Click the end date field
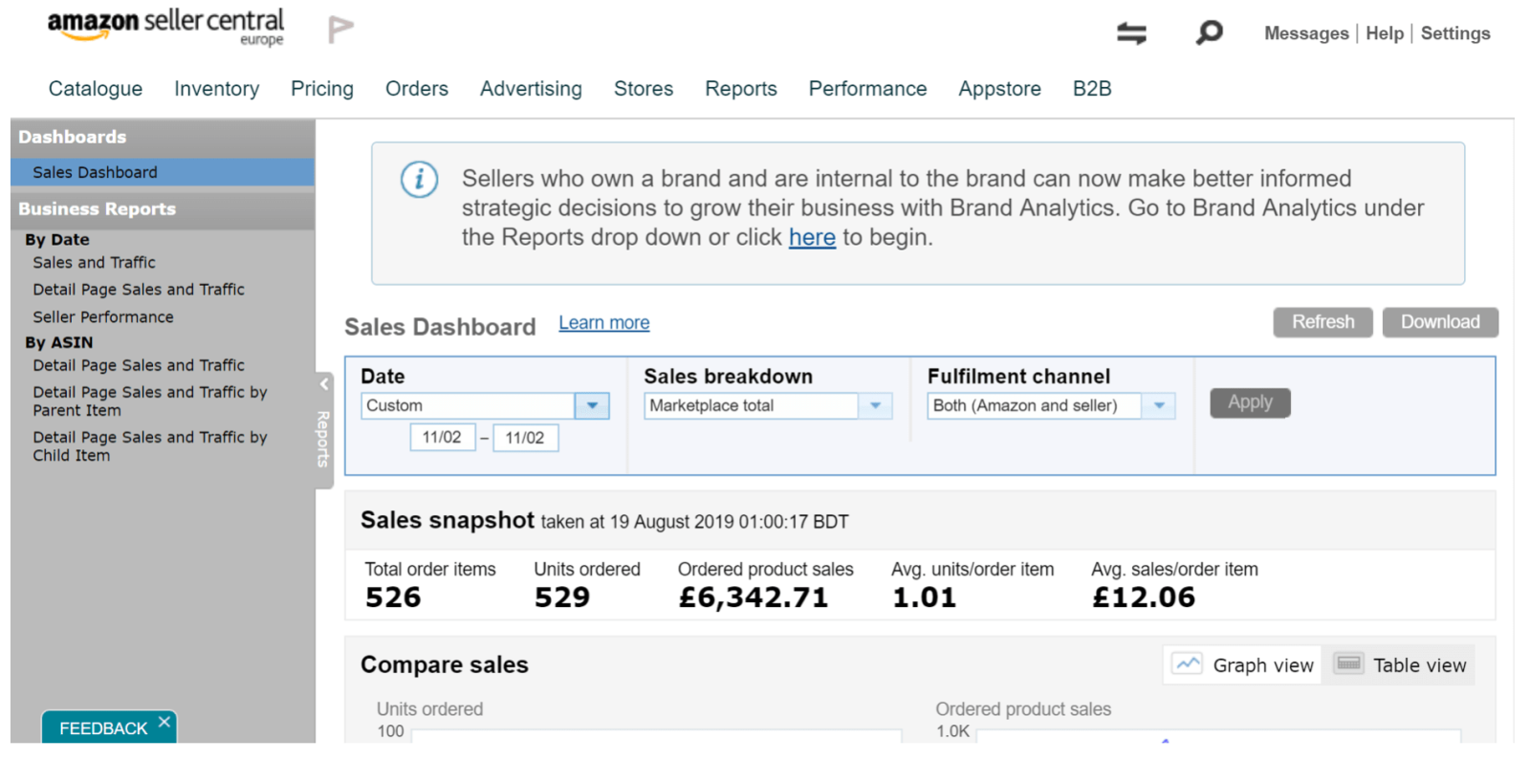Viewport: 1530px width, 760px height. click(x=525, y=438)
